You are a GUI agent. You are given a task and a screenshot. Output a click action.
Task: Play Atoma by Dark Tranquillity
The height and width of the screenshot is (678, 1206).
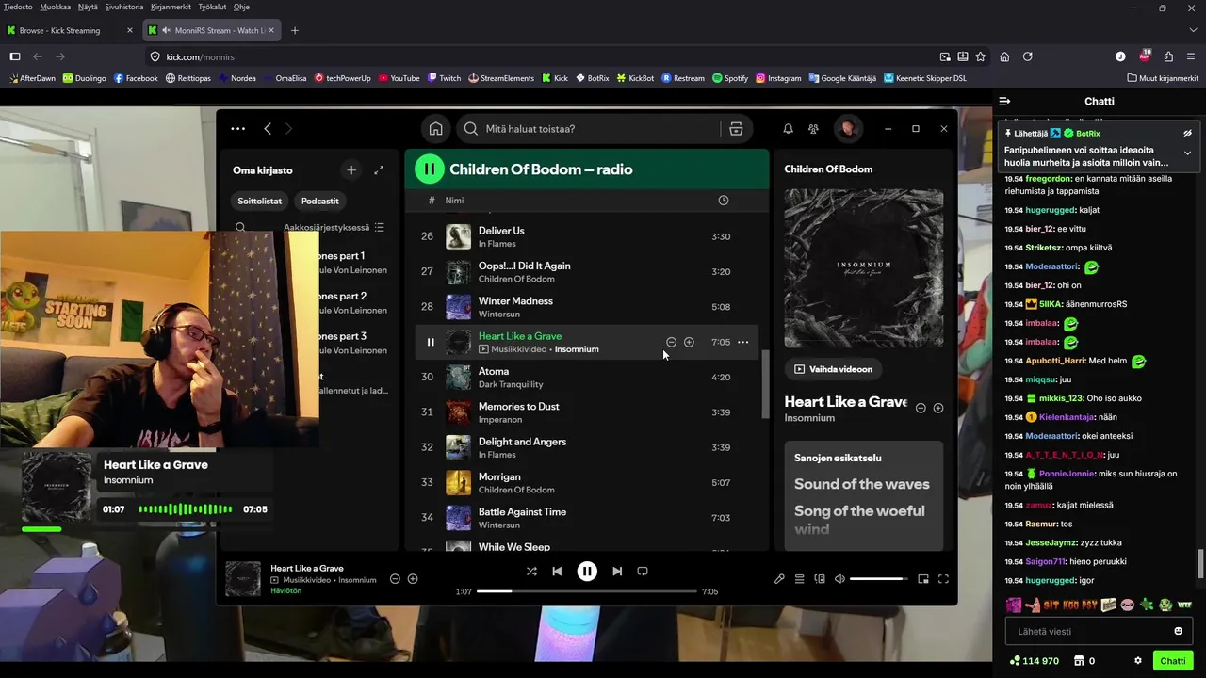click(587, 377)
